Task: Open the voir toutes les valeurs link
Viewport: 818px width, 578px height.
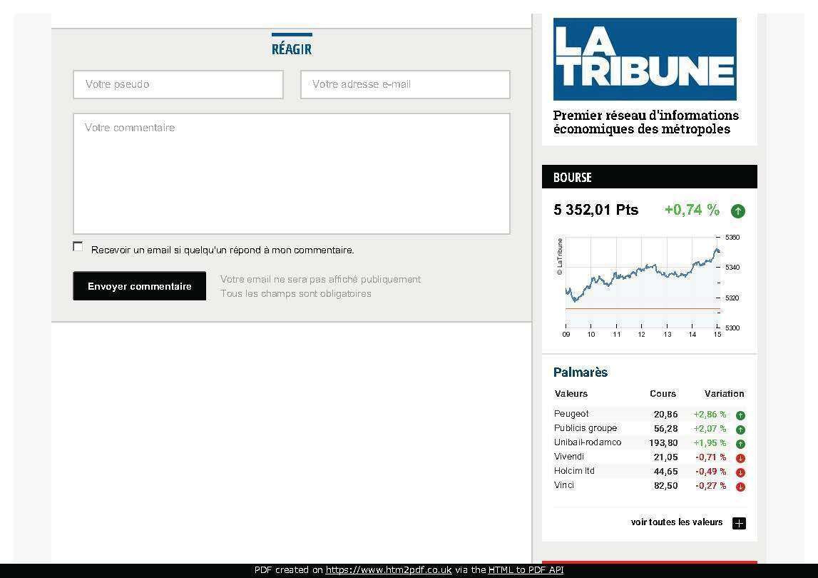Action: [676, 522]
